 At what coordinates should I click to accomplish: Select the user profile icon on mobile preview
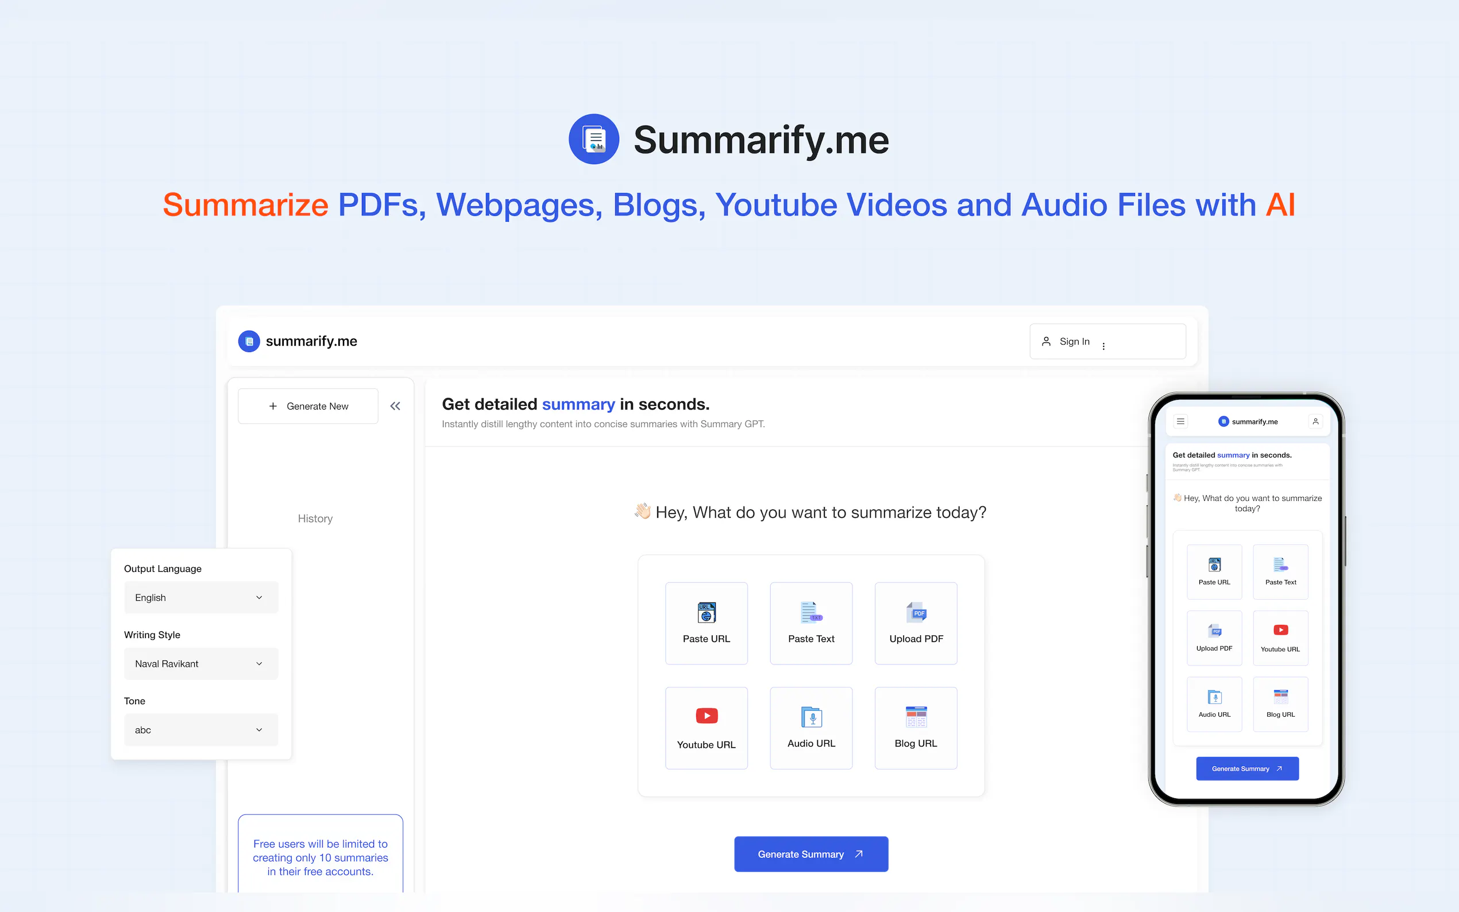pos(1316,421)
